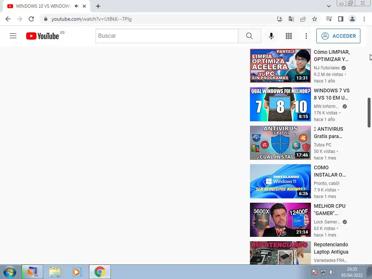This screenshot has width=372, height=279.
Task: Click the browser forward arrow
Action: tap(20, 19)
